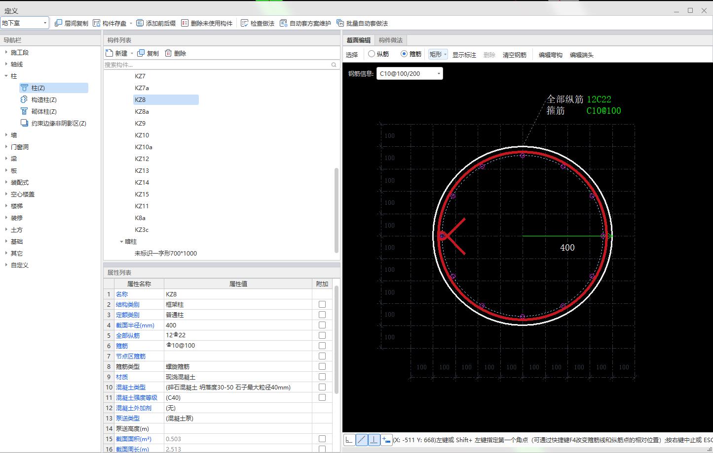Open the 构件存盘 dropdown arrow
The image size is (713, 453).
[131, 23]
